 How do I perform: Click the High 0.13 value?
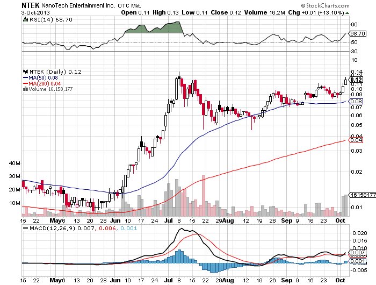pos(165,13)
